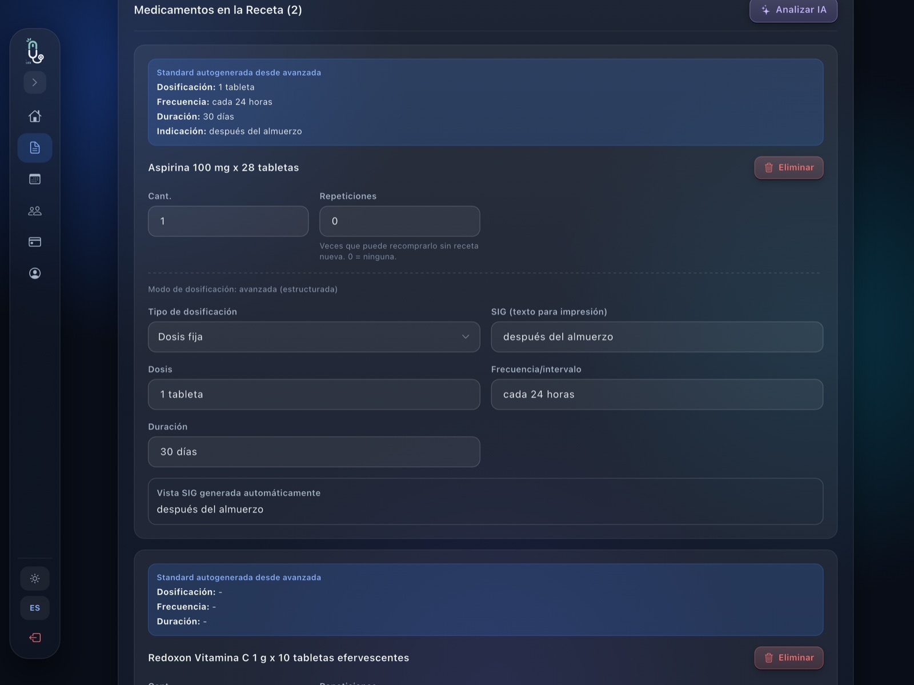Click the sparkle icon in Analizar IA
Screen dimensions: 914x685
tap(765, 10)
